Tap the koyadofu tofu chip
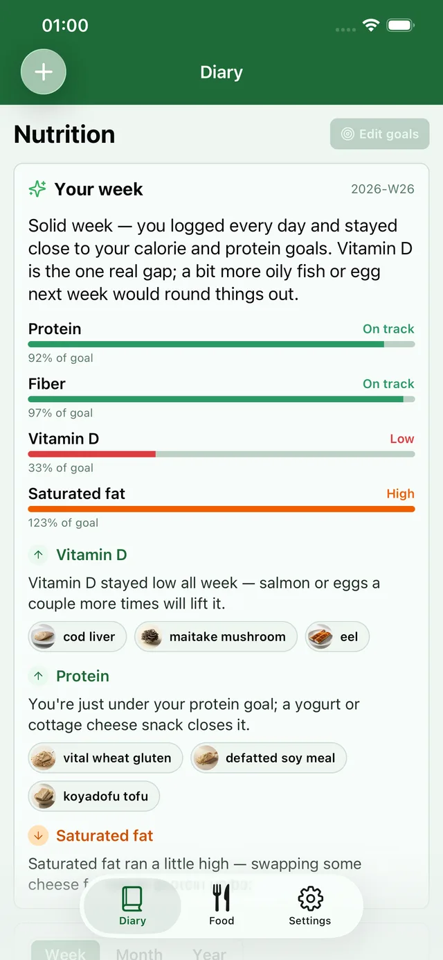 94,796
